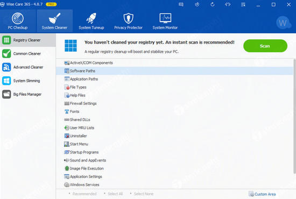
Task: Open the PC Checkup tab
Action: [x=18, y=21]
